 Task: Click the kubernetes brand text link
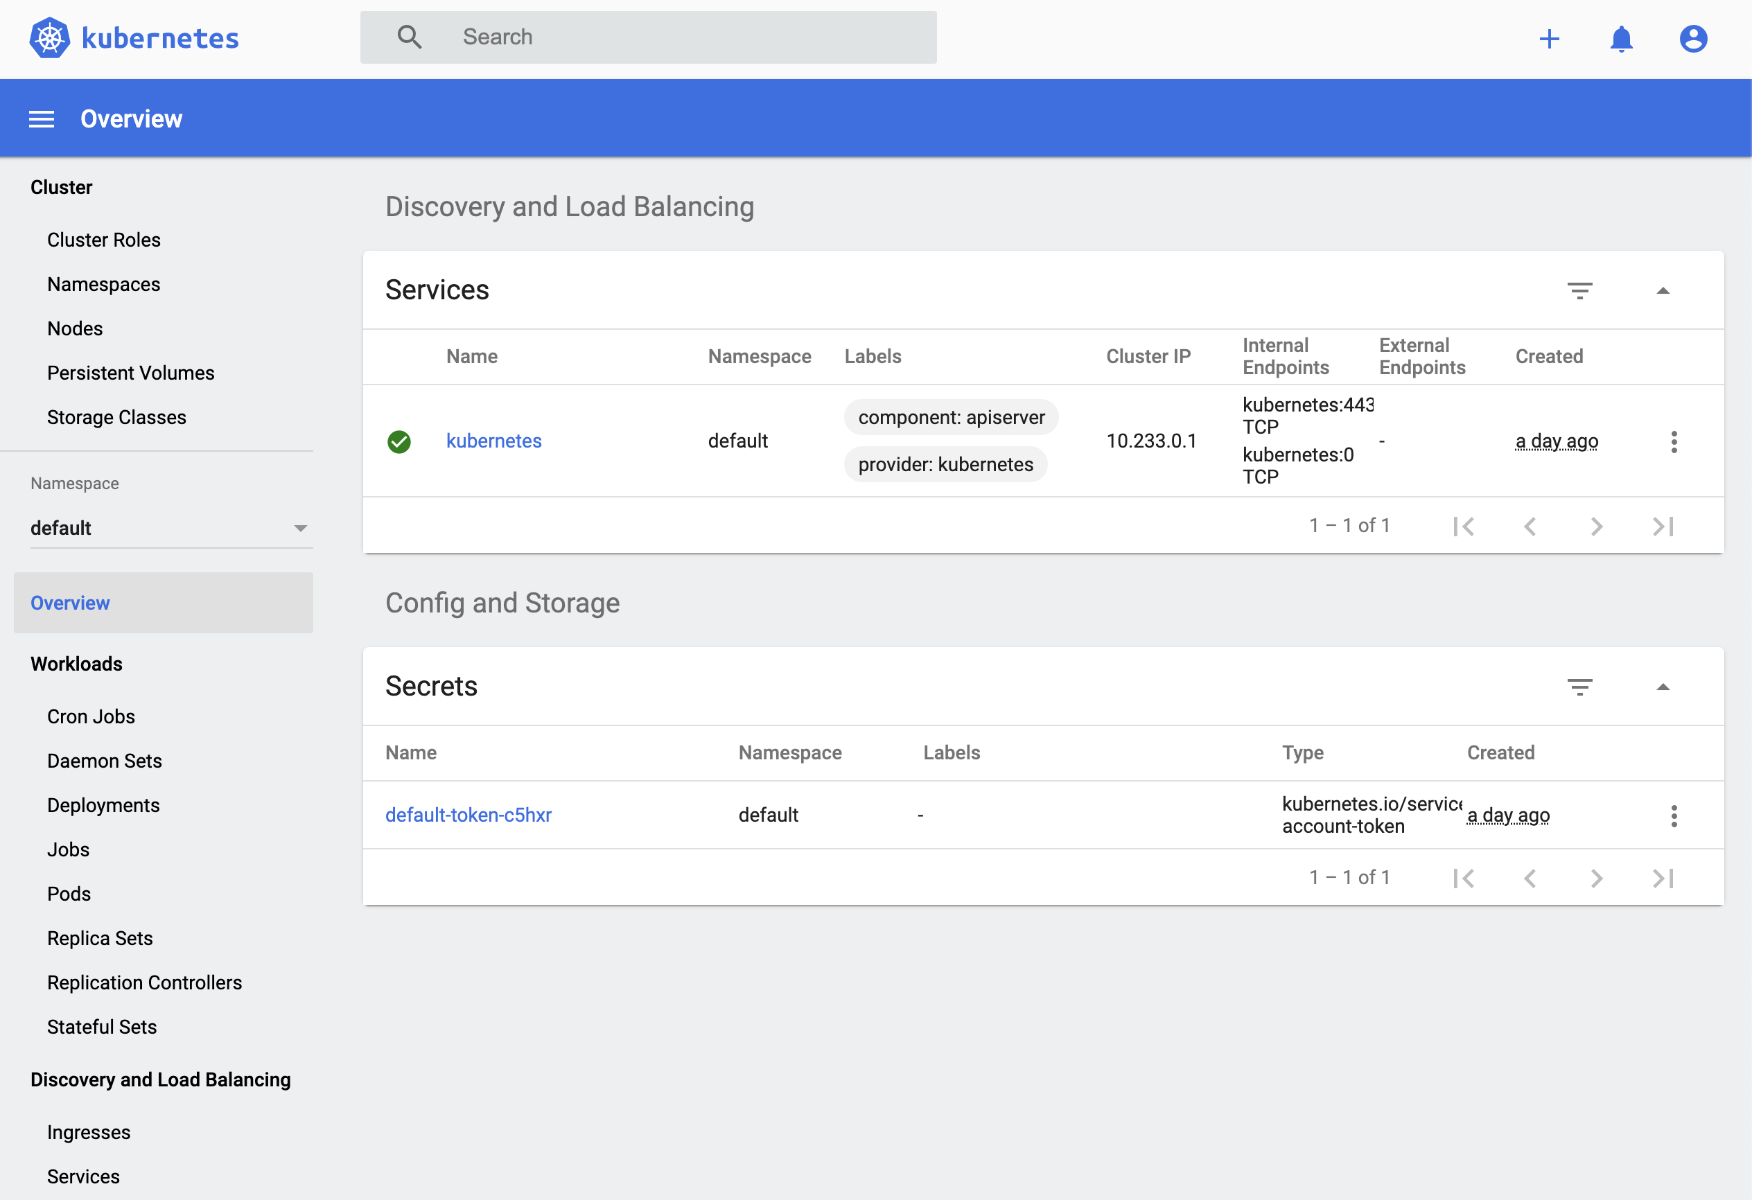tap(160, 38)
